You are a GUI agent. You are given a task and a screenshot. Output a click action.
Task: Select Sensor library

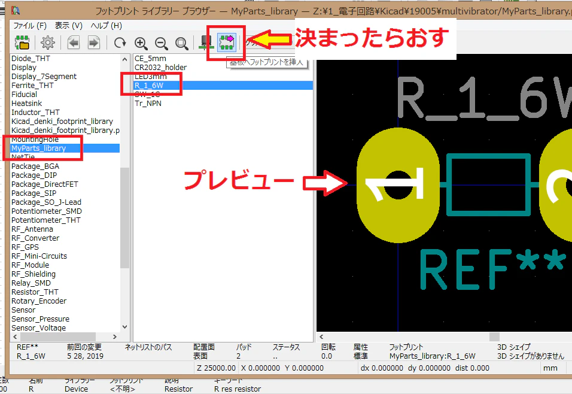click(23, 310)
